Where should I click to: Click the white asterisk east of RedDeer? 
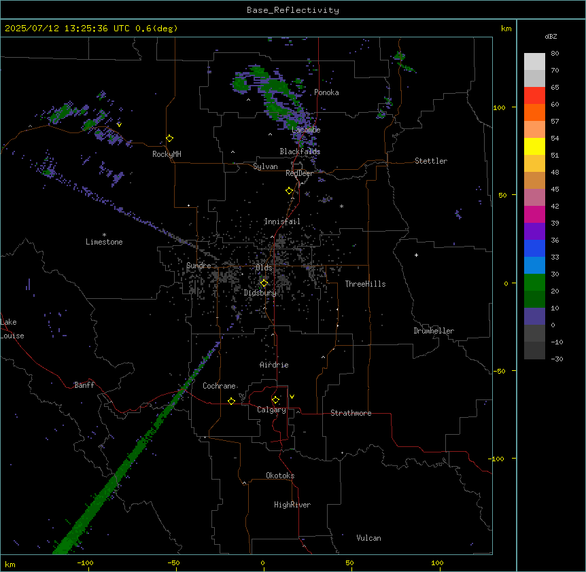(x=341, y=206)
